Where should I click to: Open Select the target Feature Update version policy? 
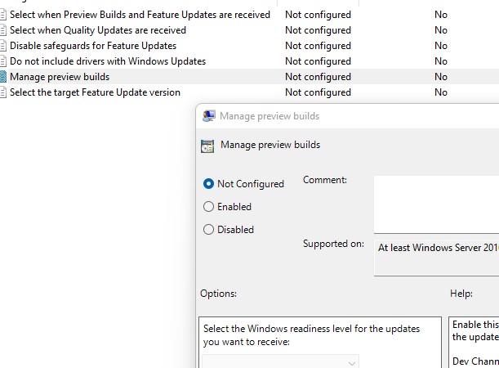(x=95, y=92)
